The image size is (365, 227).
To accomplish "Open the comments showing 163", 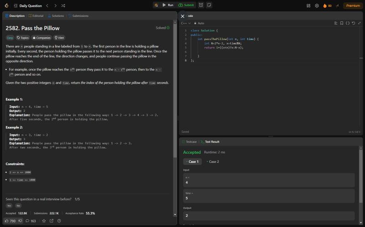I will 31,221.
